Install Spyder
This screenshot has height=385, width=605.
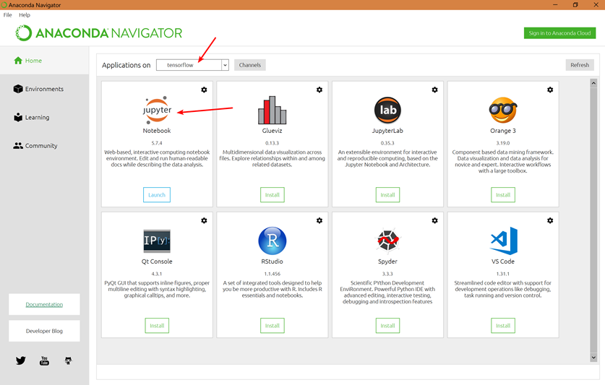(x=387, y=326)
